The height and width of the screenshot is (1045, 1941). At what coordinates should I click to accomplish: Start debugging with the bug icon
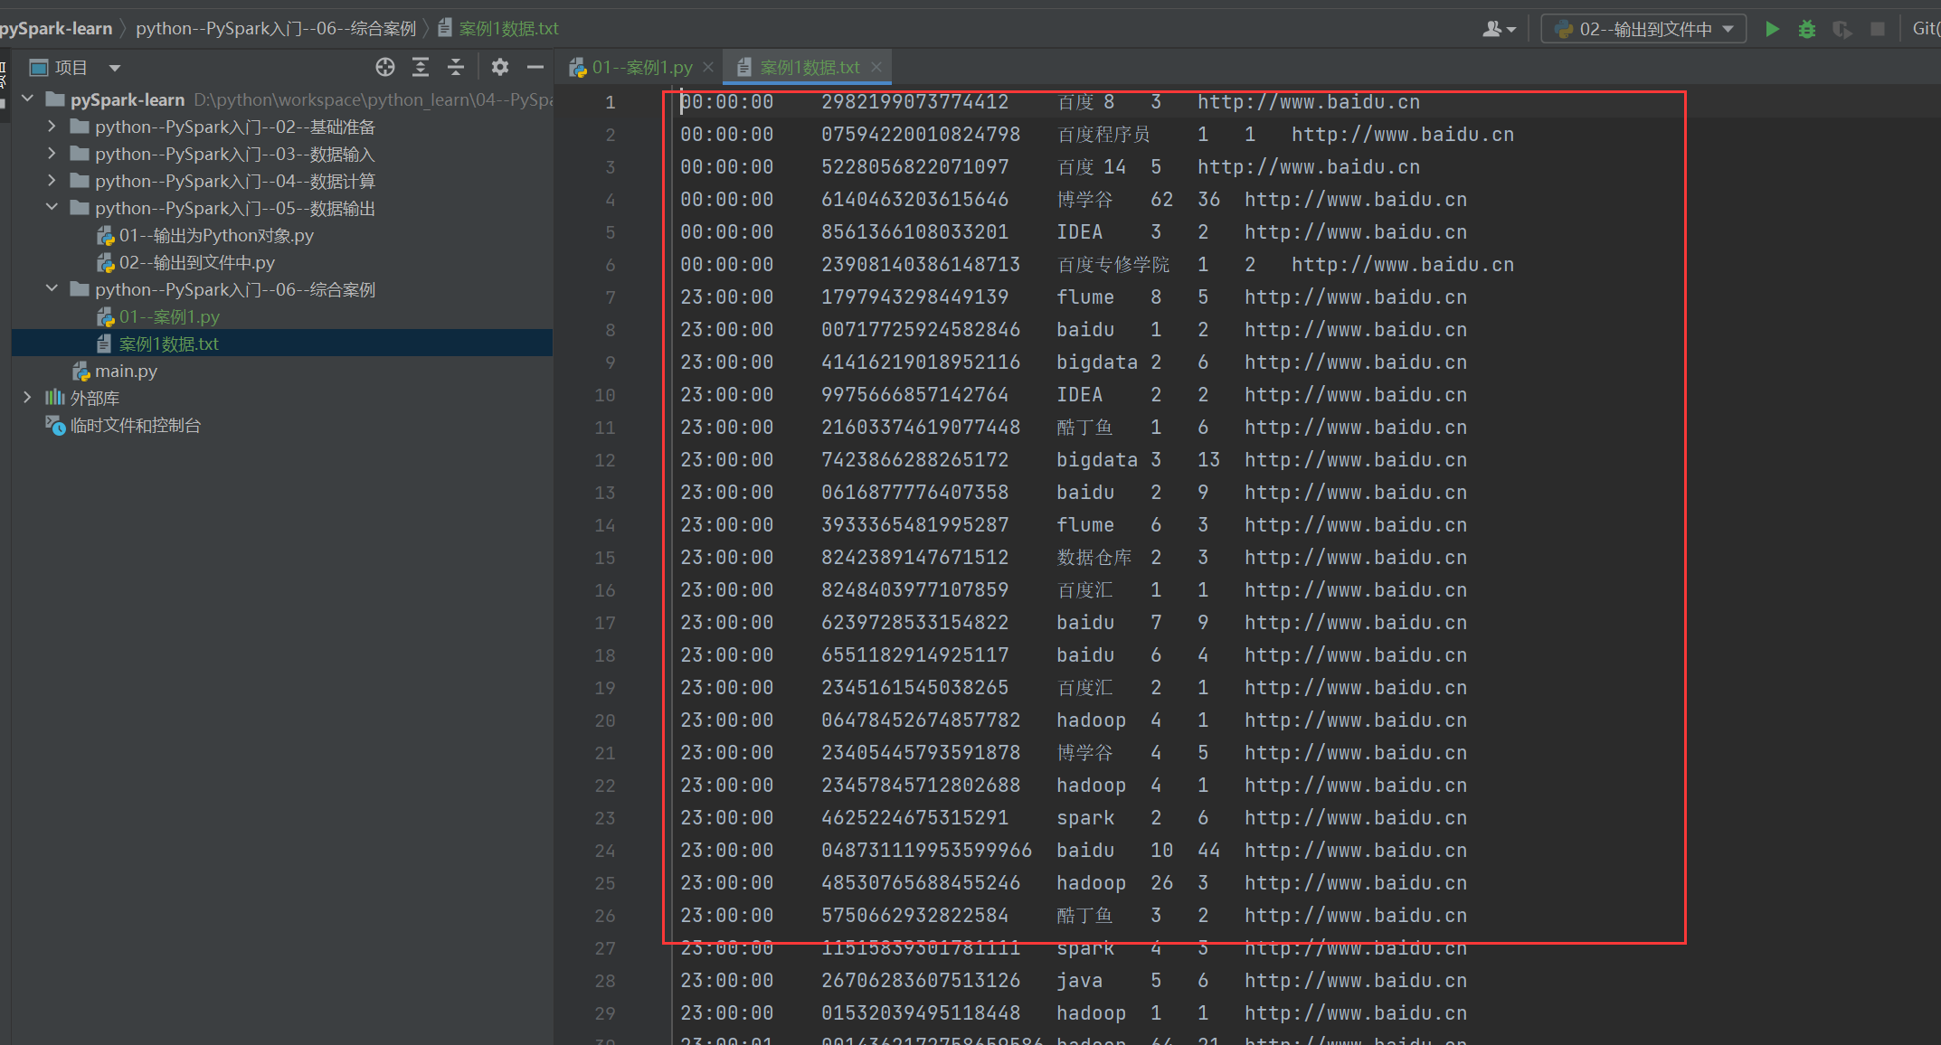(1806, 29)
